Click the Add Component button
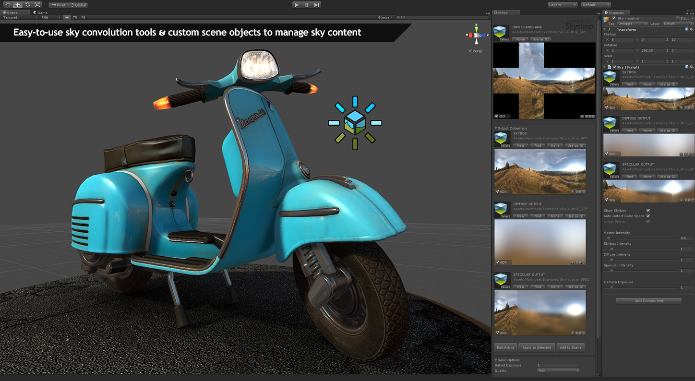695x381 pixels. (649, 301)
